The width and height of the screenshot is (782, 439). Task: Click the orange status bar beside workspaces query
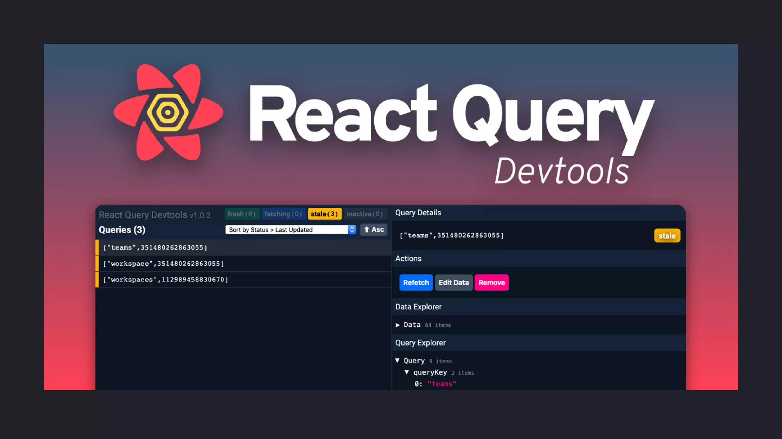point(97,280)
